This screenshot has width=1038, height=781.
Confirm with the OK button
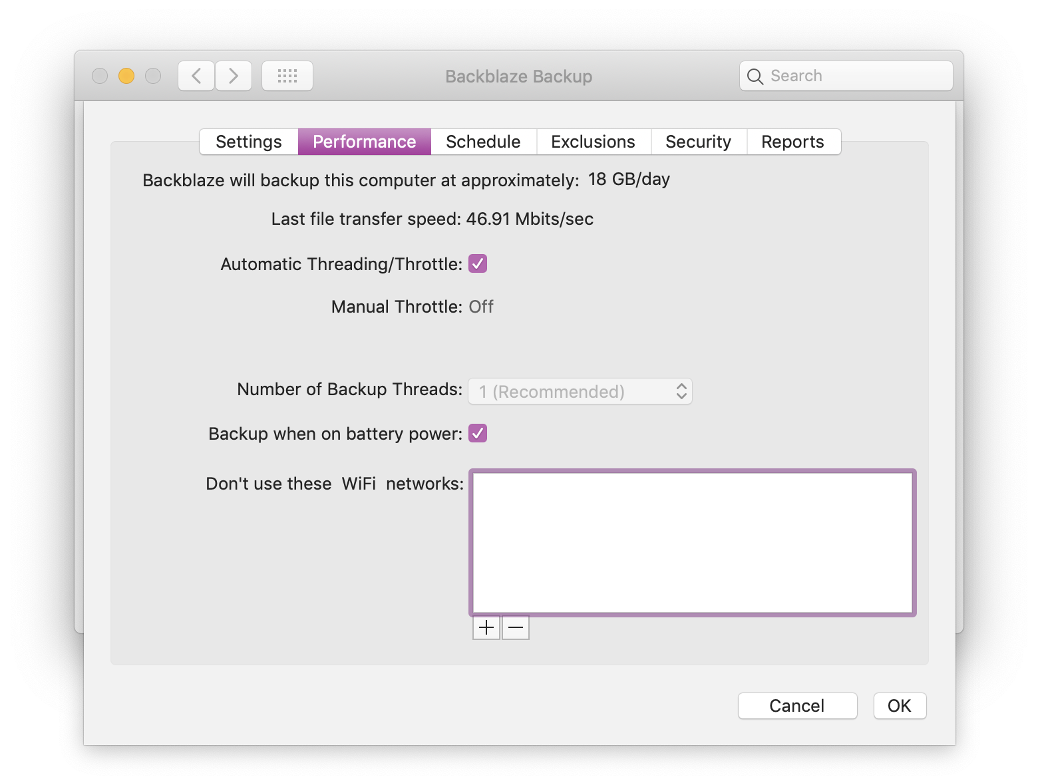click(x=900, y=706)
